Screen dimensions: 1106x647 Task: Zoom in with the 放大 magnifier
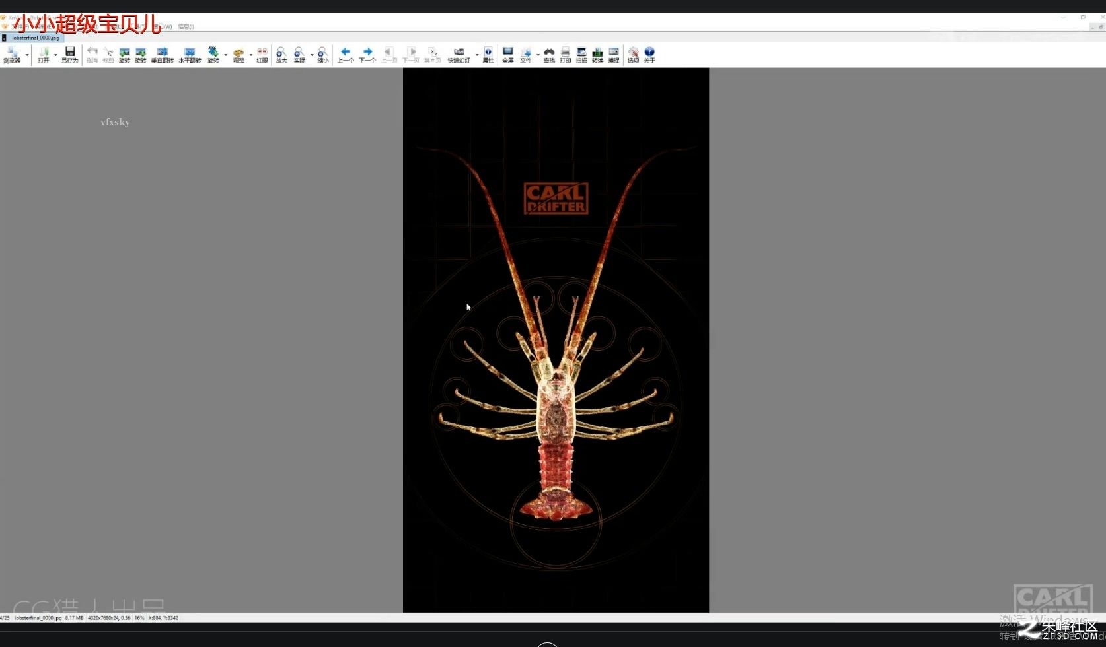point(281,55)
